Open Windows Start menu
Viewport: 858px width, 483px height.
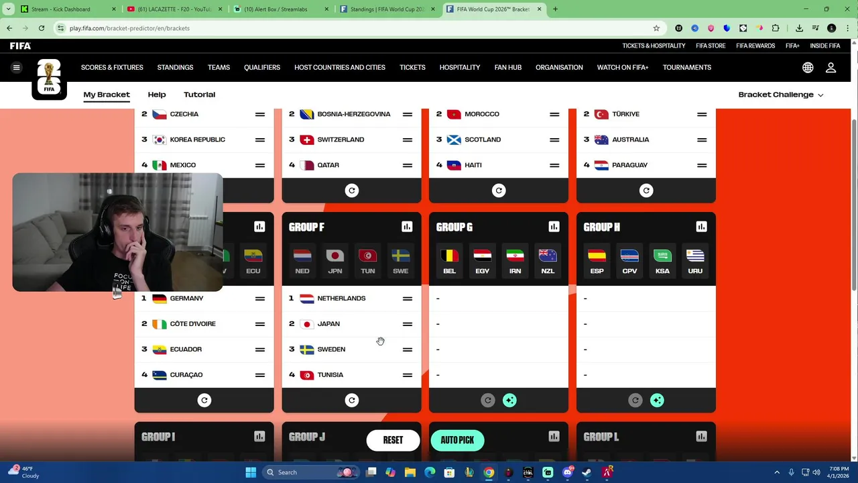(x=251, y=472)
